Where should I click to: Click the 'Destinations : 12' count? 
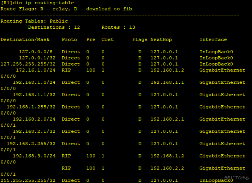(x=54, y=27)
